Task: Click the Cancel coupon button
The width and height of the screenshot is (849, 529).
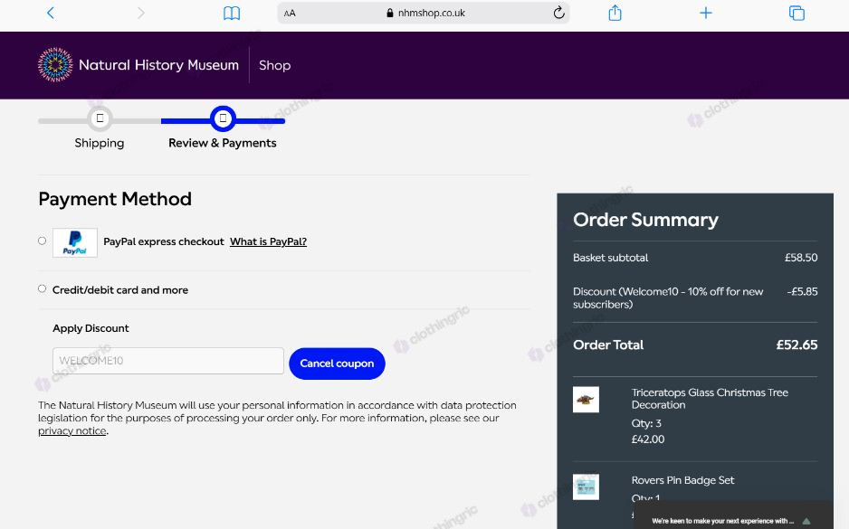Action: (337, 364)
